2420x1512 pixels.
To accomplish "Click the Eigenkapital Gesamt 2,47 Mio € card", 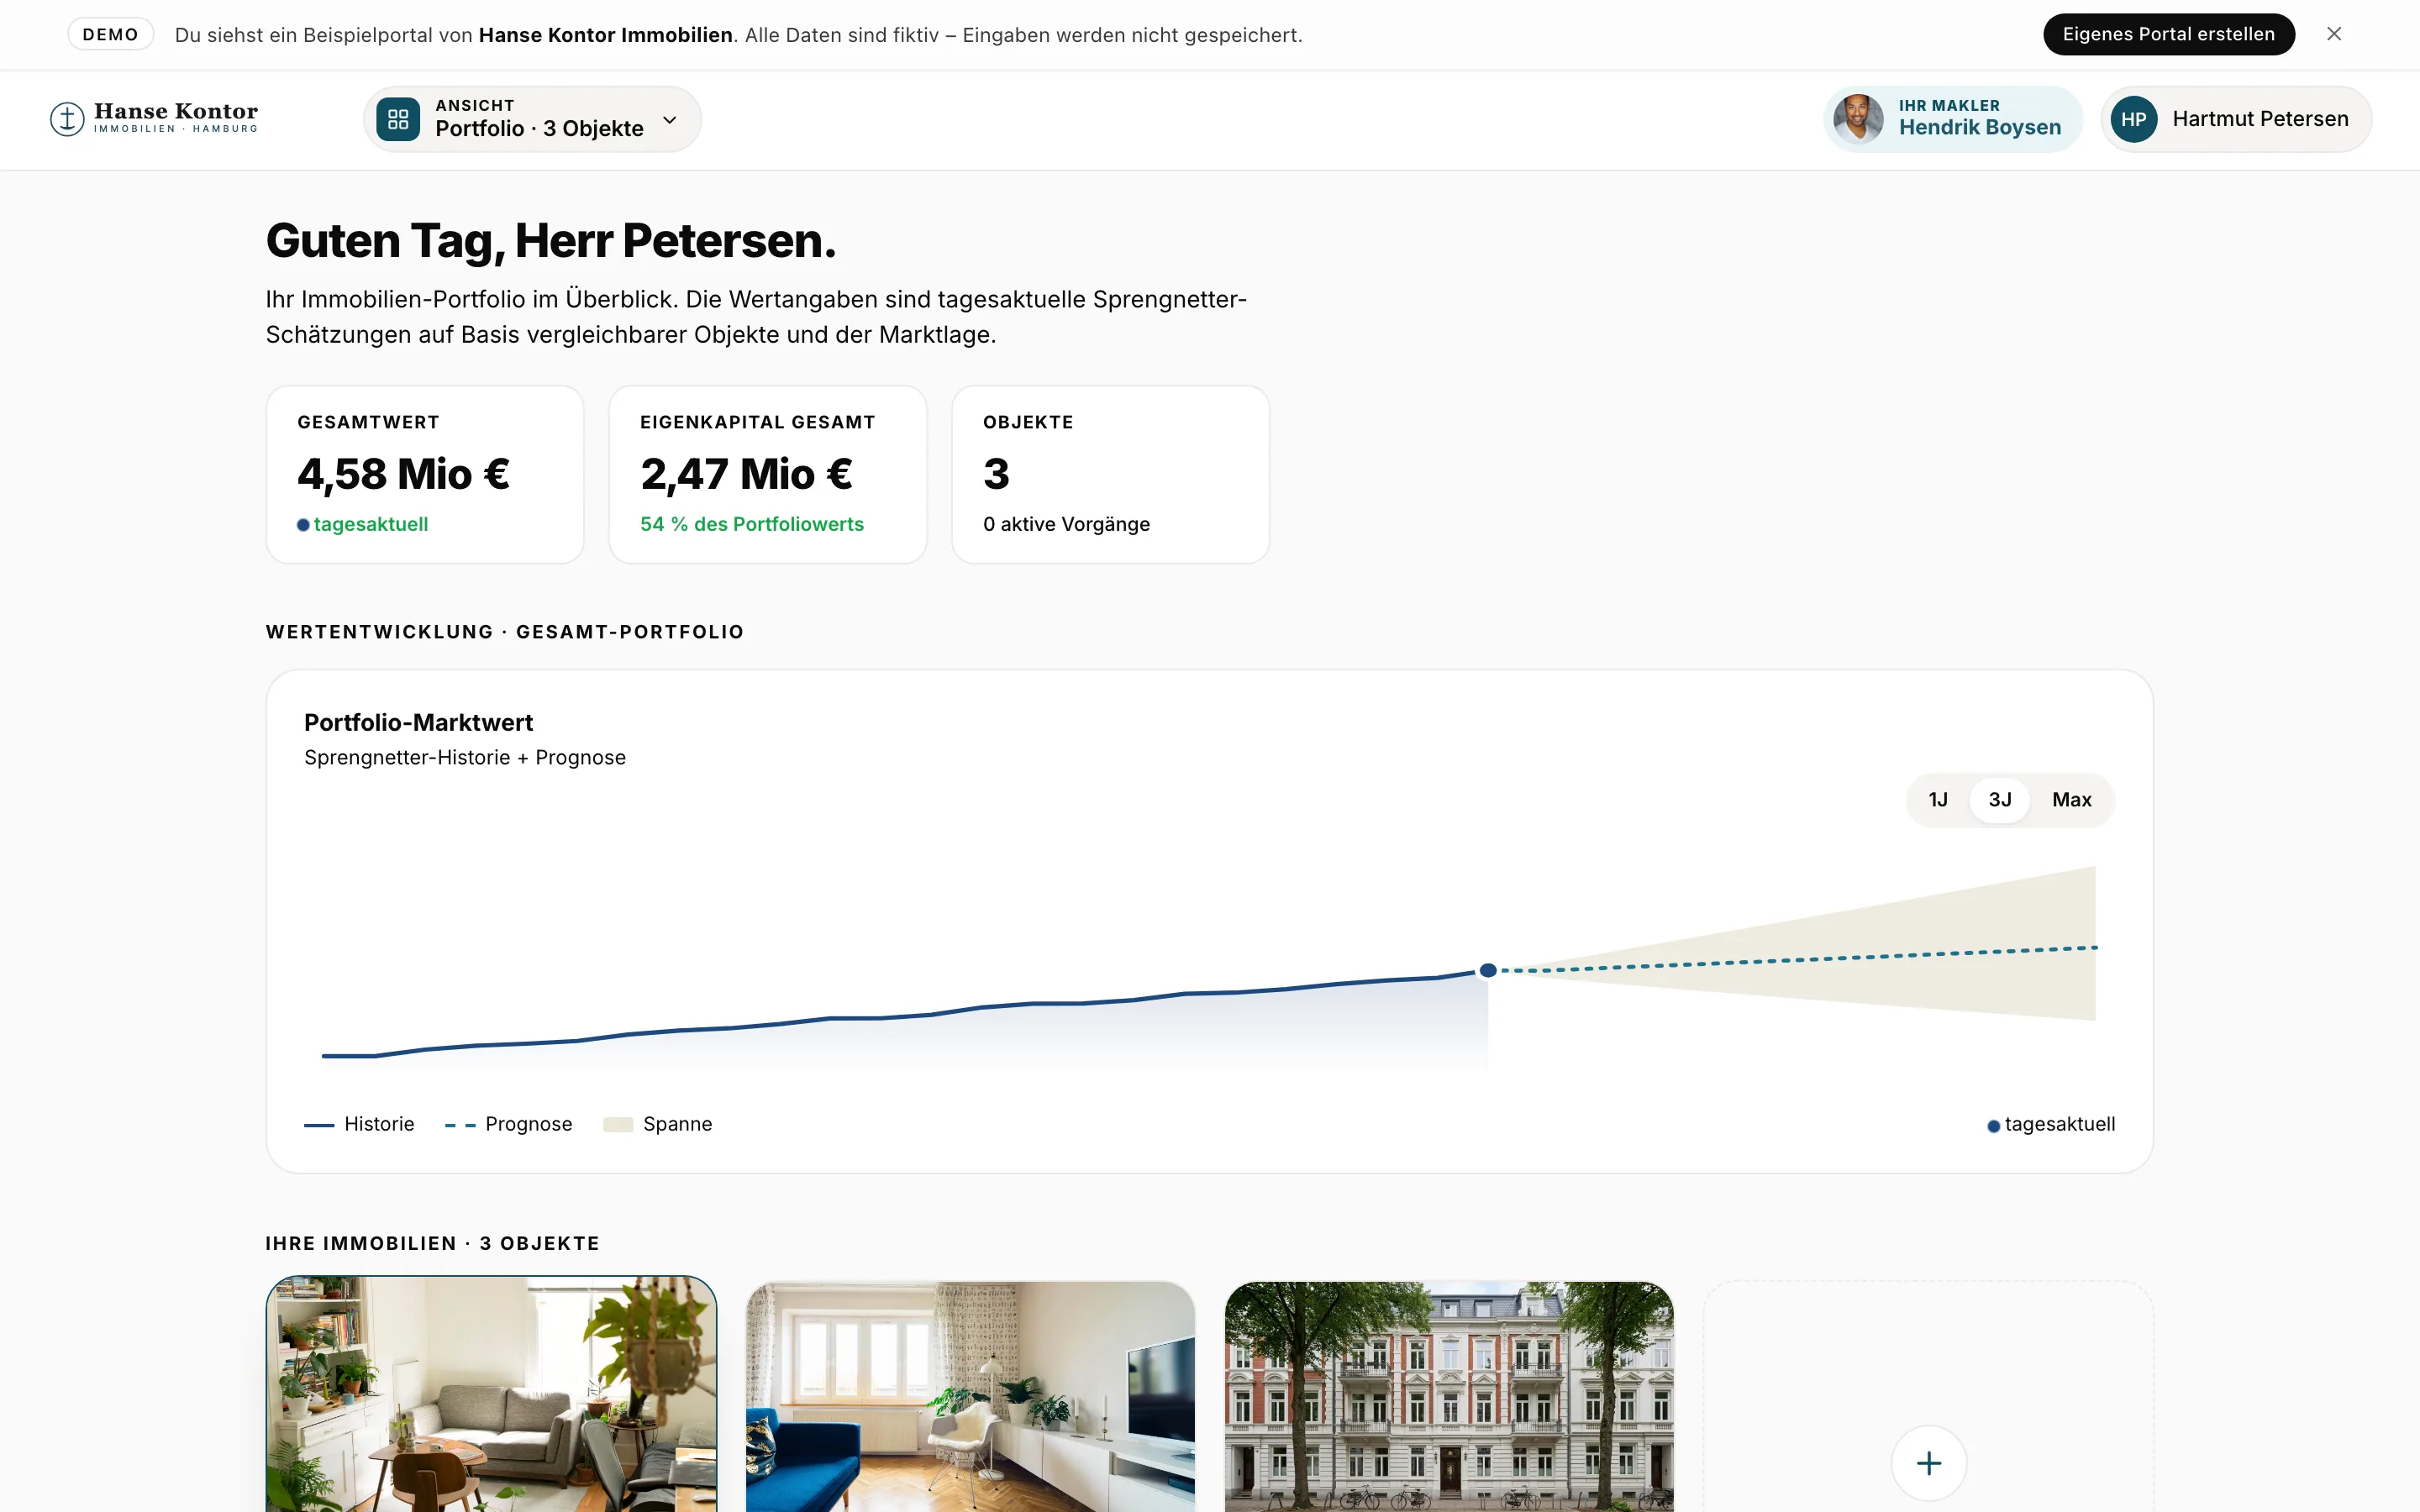I will [768, 474].
